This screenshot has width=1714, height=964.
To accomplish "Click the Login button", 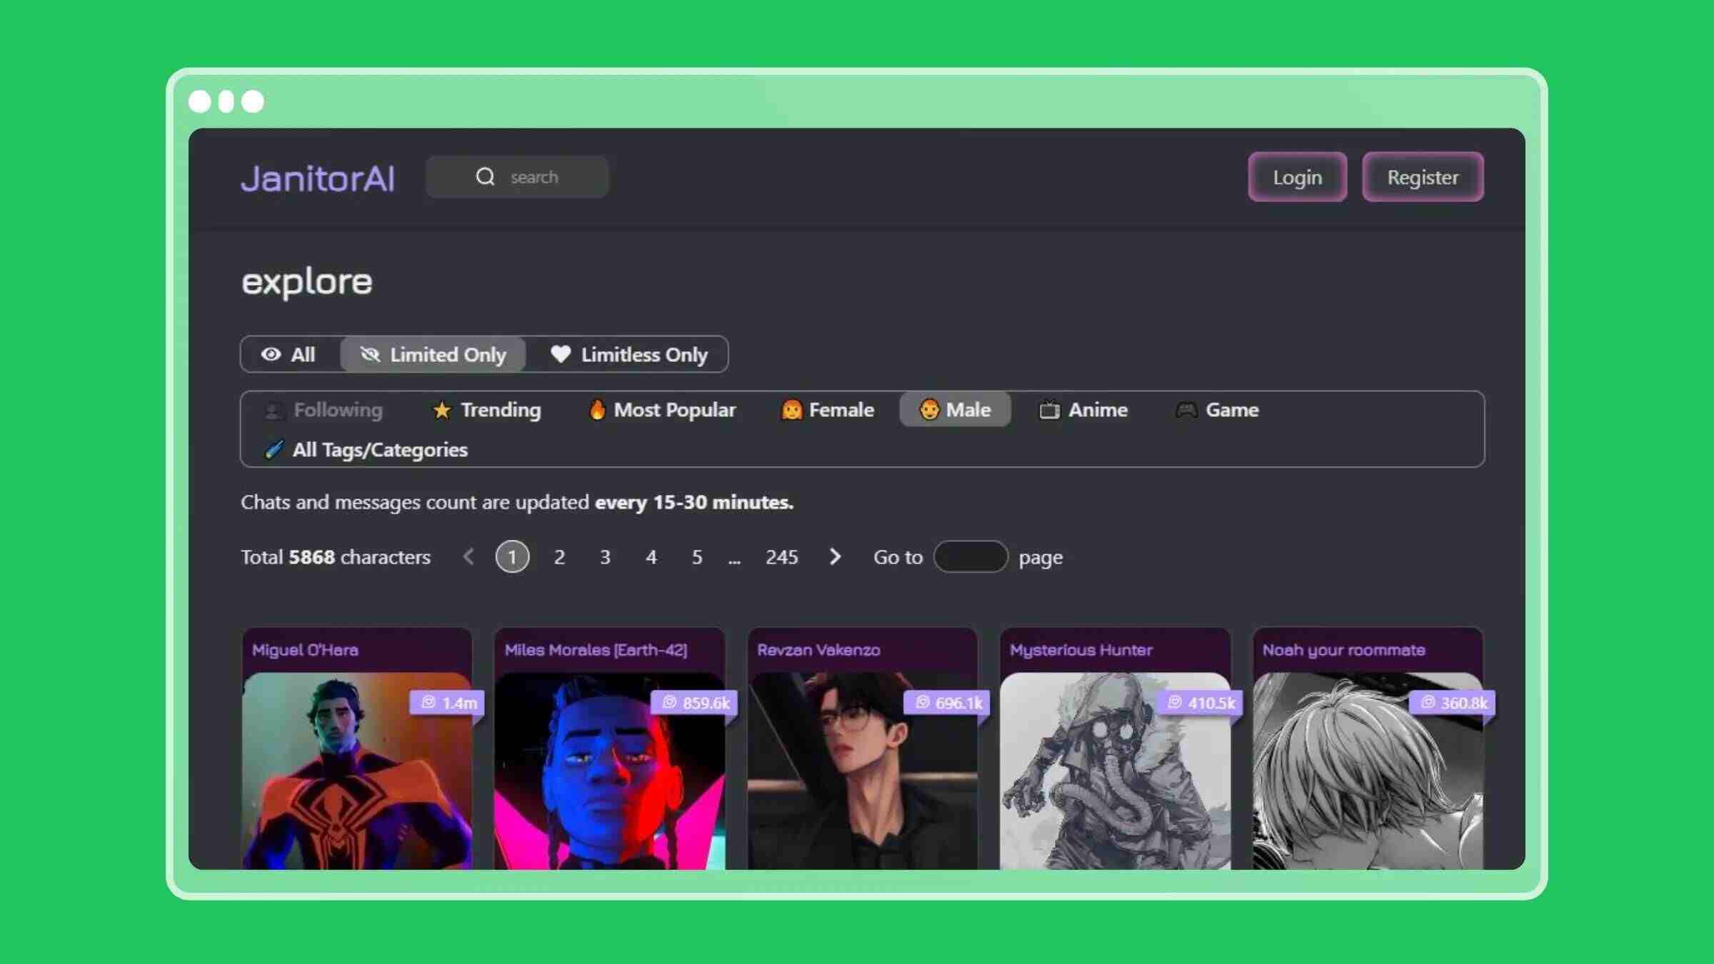I will [1296, 176].
